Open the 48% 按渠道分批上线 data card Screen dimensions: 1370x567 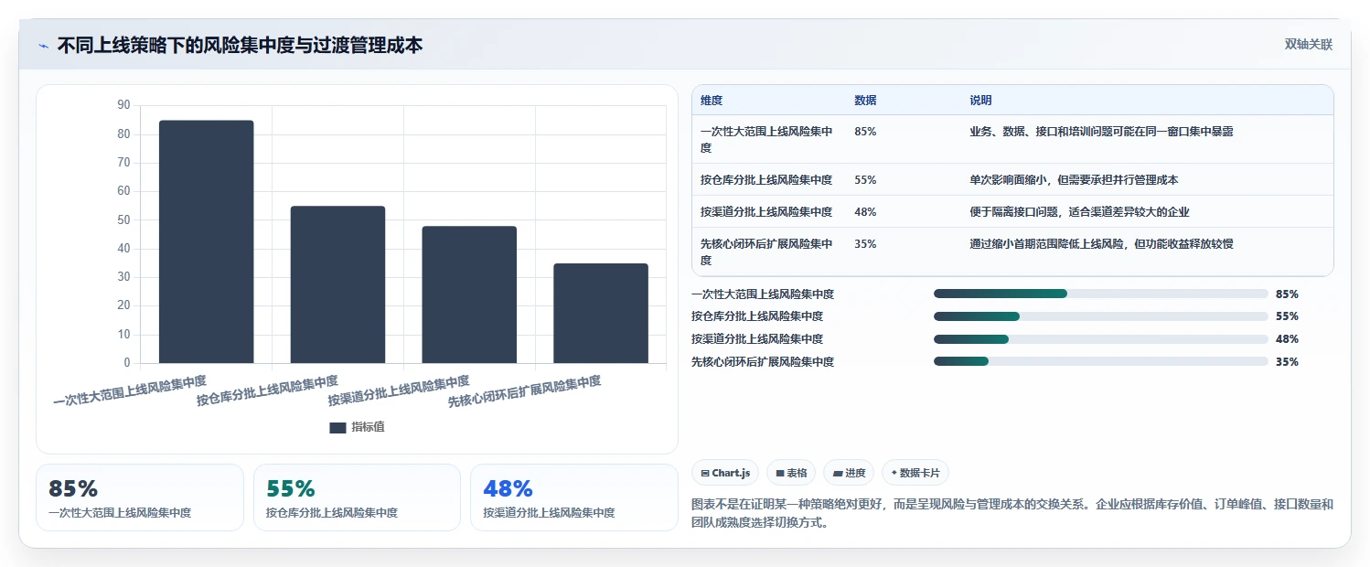[x=574, y=497]
